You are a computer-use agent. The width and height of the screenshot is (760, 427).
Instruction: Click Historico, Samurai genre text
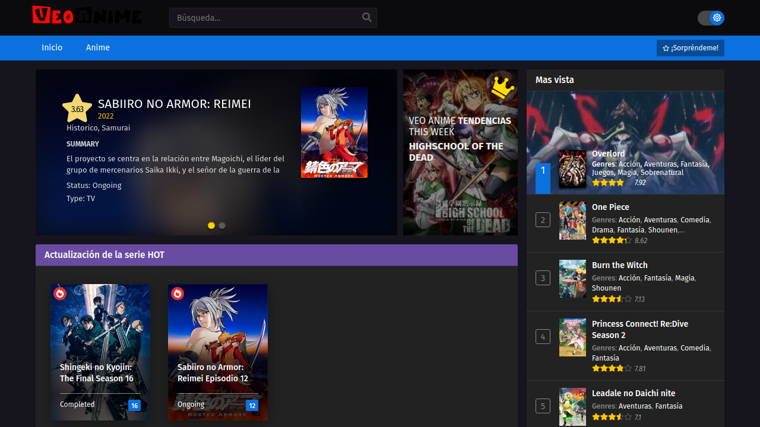[98, 128]
